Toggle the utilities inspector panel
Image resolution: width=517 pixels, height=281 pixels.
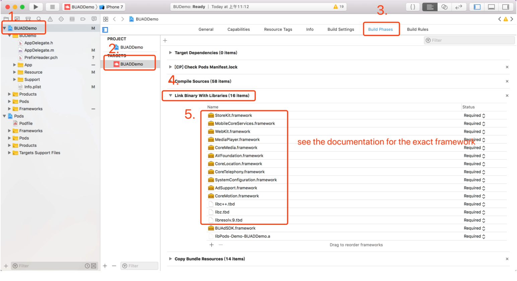click(x=506, y=7)
